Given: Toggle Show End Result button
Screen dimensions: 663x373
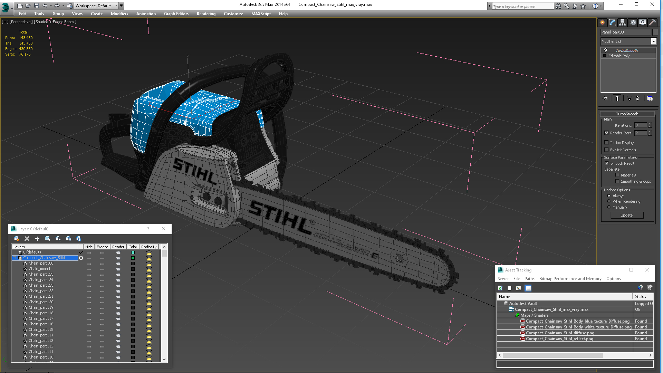Looking at the screenshot, I should coord(617,98).
